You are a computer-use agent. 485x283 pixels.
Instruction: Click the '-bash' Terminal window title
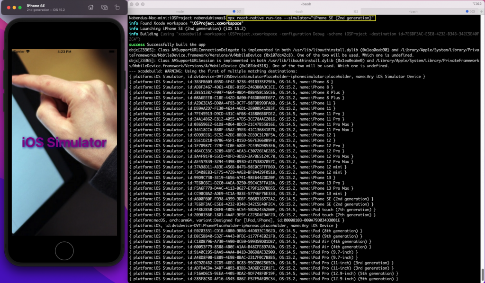click(306, 4)
